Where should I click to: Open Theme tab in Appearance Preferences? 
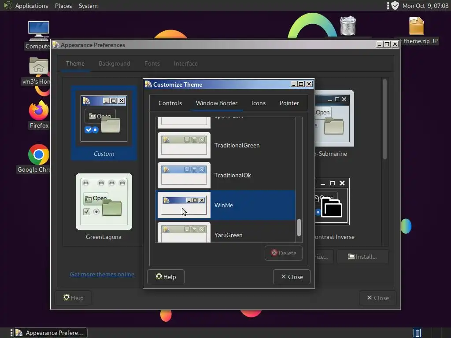coord(75,63)
